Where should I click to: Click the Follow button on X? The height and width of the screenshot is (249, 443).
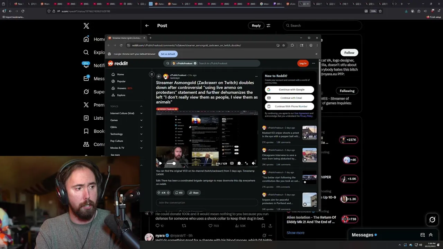(349, 53)
